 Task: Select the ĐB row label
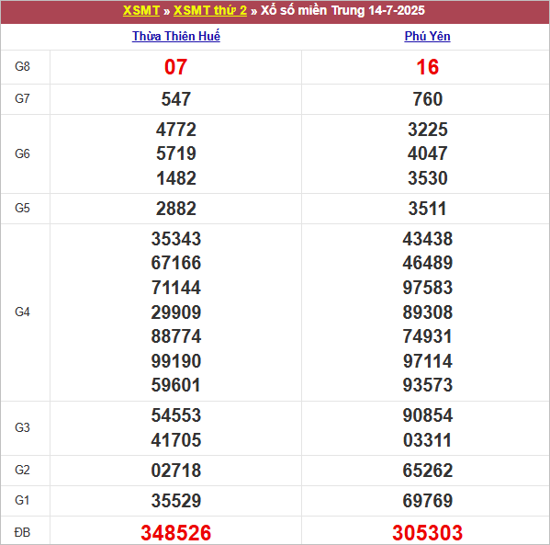(x=22, y=532)
